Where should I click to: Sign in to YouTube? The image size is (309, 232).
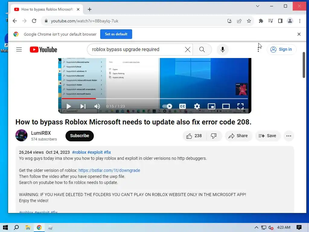click(x=281, y=49)
